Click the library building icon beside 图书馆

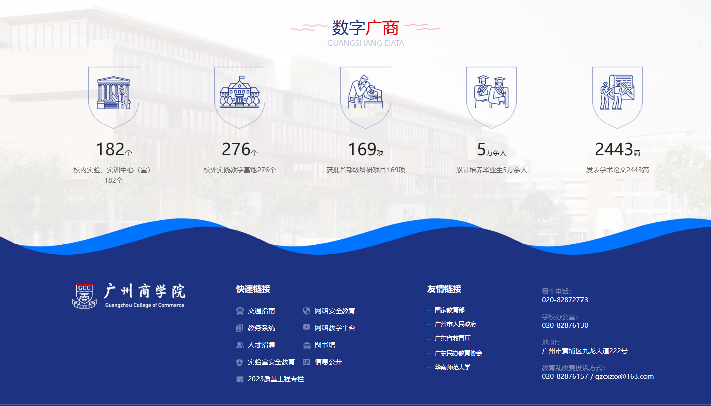(306, 345)
